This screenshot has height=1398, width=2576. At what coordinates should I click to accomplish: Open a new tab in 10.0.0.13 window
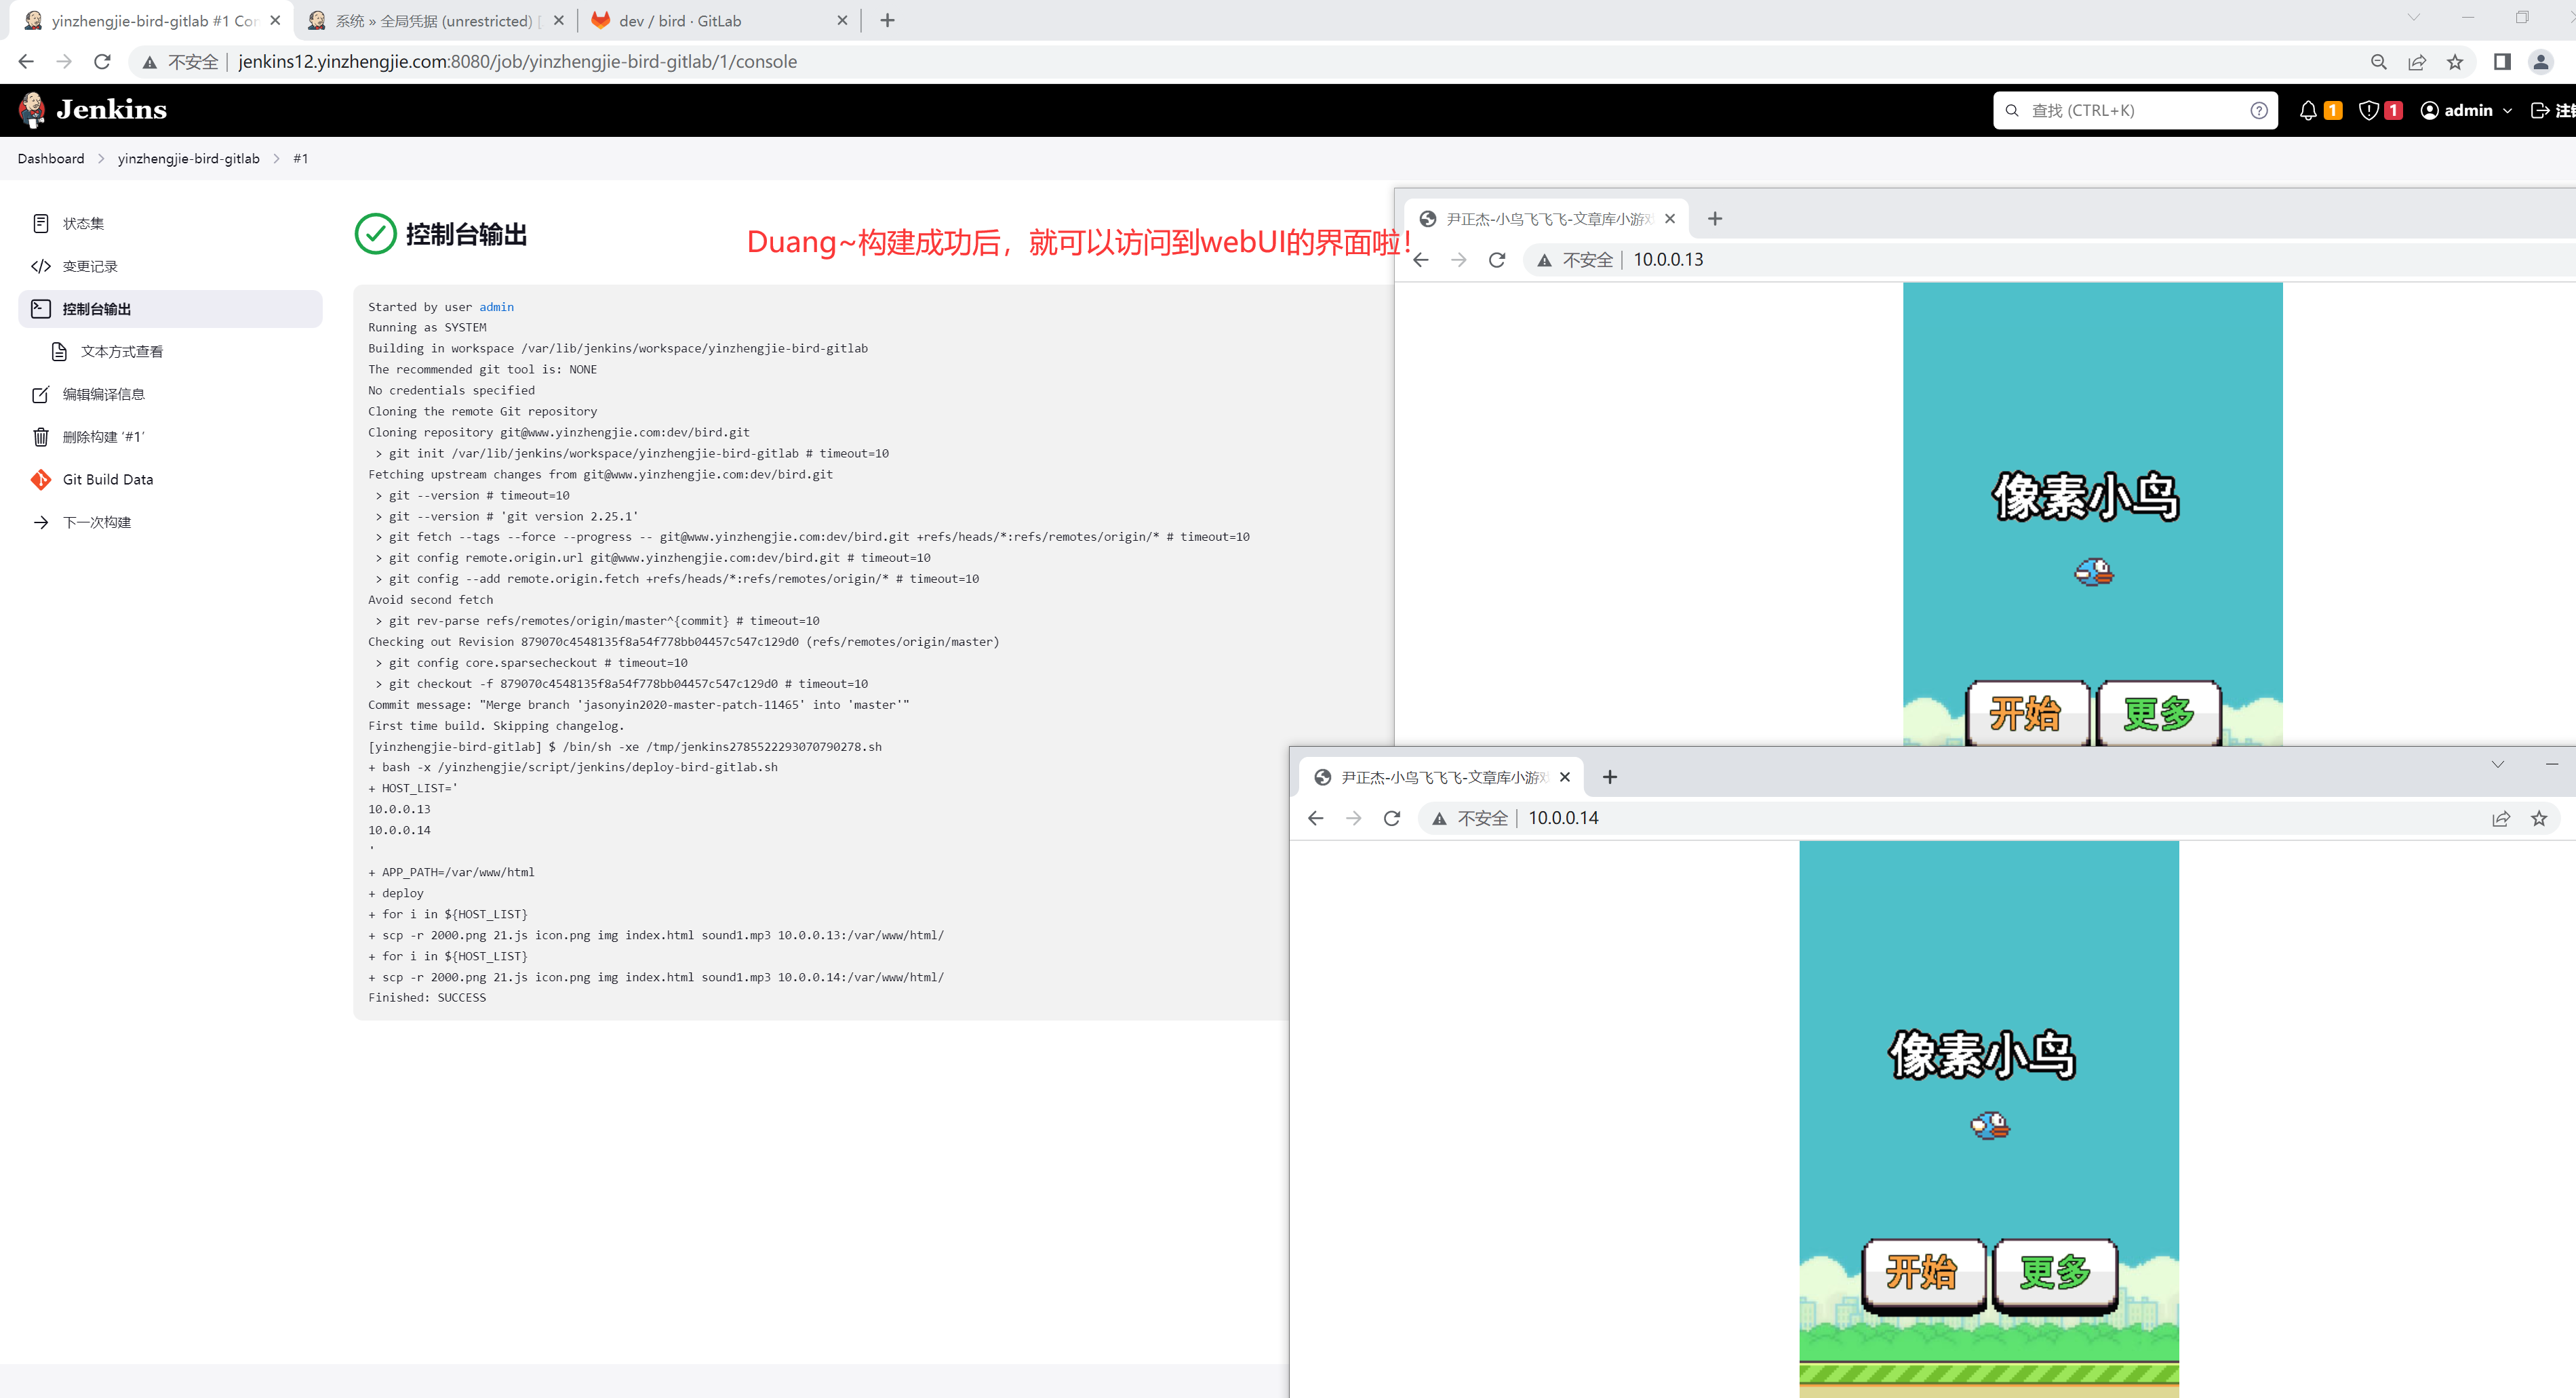tap(1714, 219)
